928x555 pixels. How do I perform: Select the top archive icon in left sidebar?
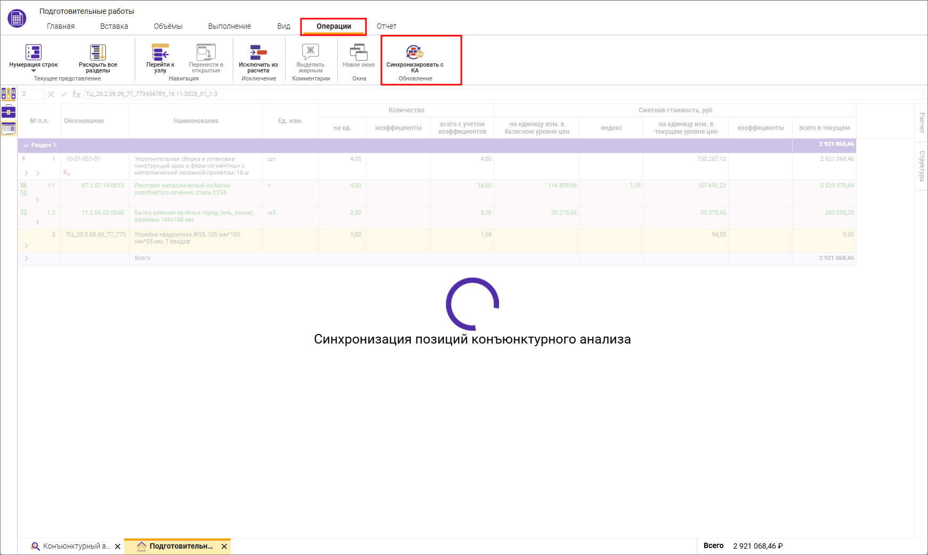8,94
